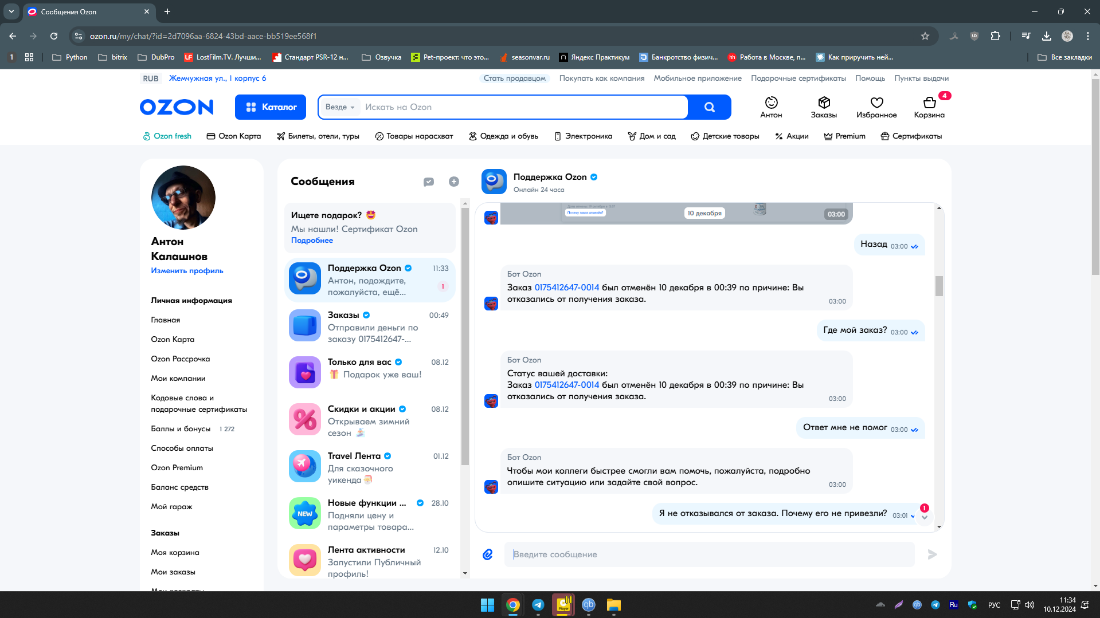Open Windows Start button
The image size is (1100, 618).
[x=487, y=605]
